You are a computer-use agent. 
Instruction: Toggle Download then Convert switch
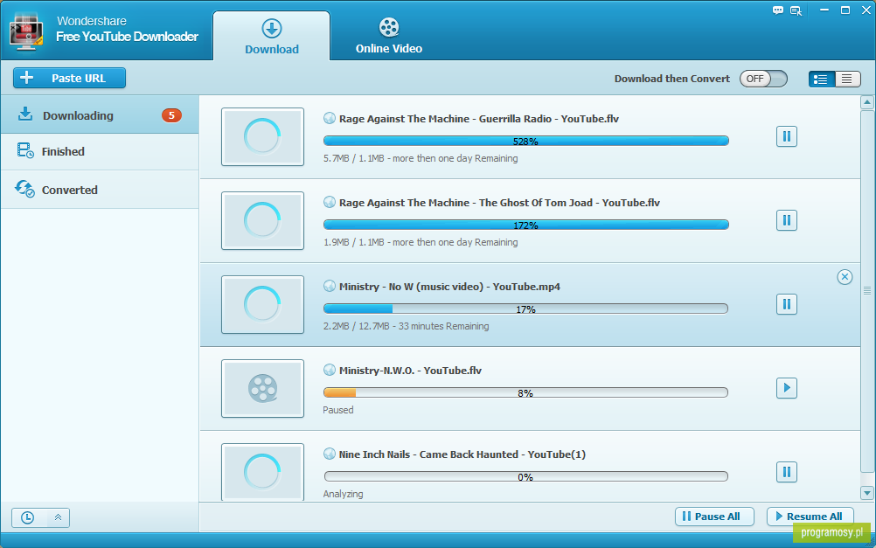click(763, 79)
